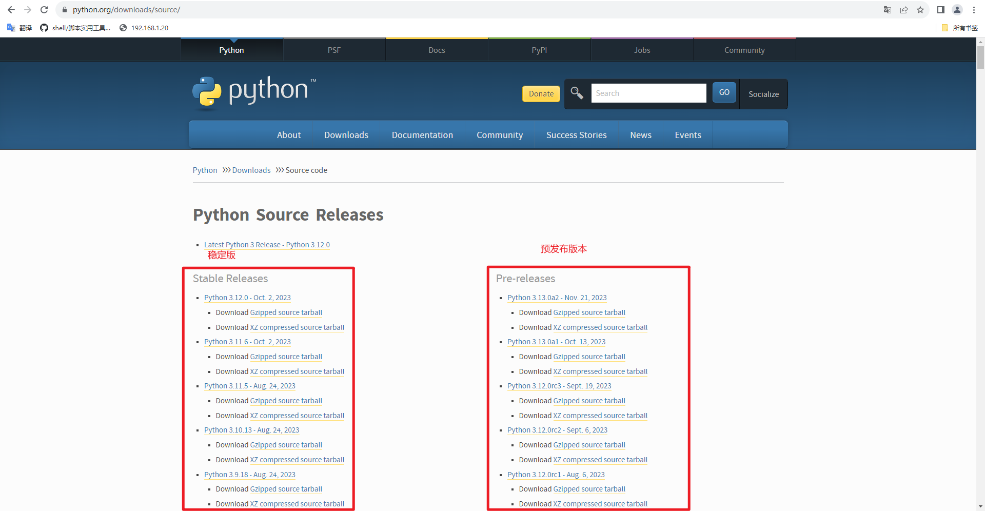The image size is (985, 511).
Task: Open Python 3.13.0a1 - Oct. 13, 2023 pre-release
Action: point(557,342)
